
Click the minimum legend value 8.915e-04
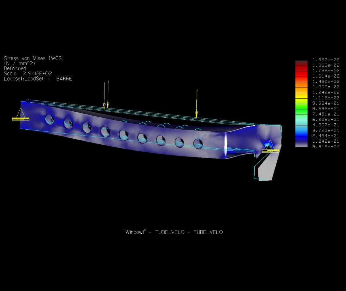click(x=326, y=147)
